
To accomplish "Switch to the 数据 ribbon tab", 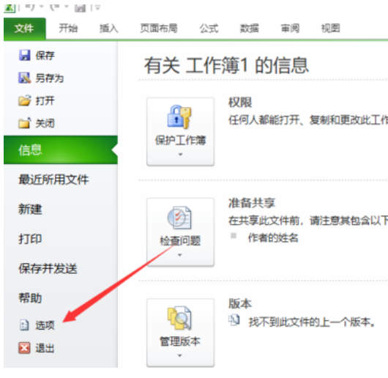I will pyautogui.click(x=250, y=29).
